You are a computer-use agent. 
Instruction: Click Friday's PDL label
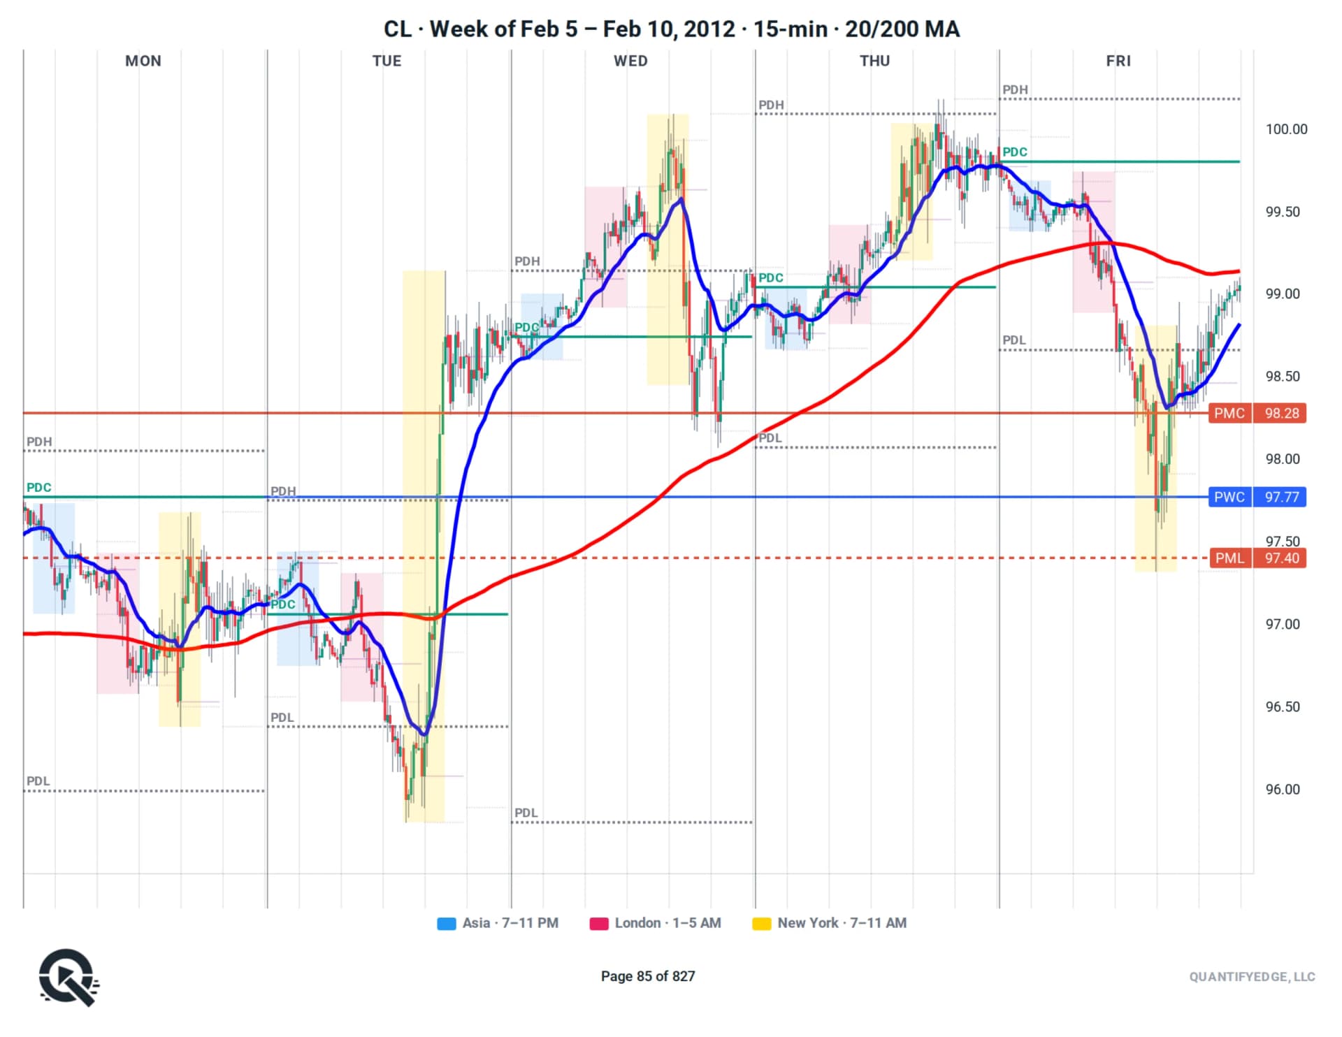(1014, 340)
